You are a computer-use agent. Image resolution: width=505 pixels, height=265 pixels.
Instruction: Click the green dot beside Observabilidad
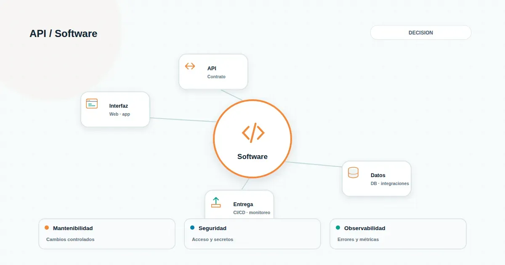(x=338, y=228)
